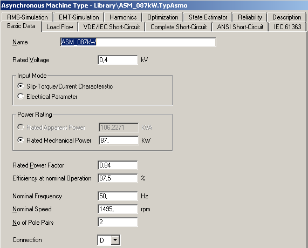The height and width of the screenshot is (248, 308).
Task: Switch to the EMT-Simulation tab
Action: (79, 17)
